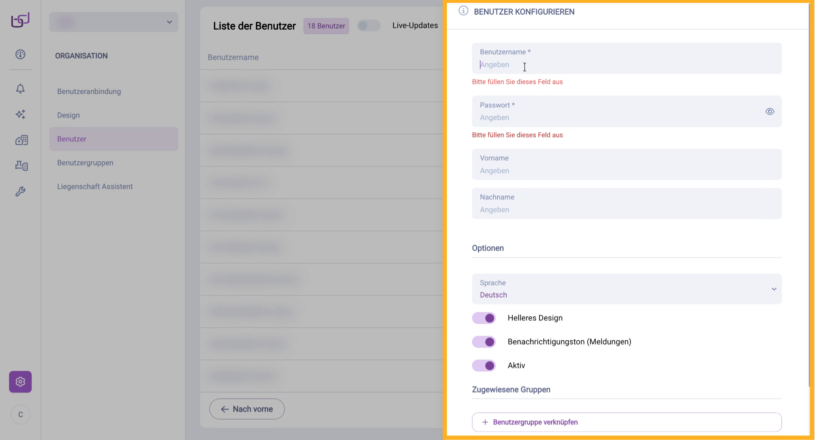Disable the Helleres Design toggle
815x440 pixels.
pyautogui.click(x=484, y=318)
